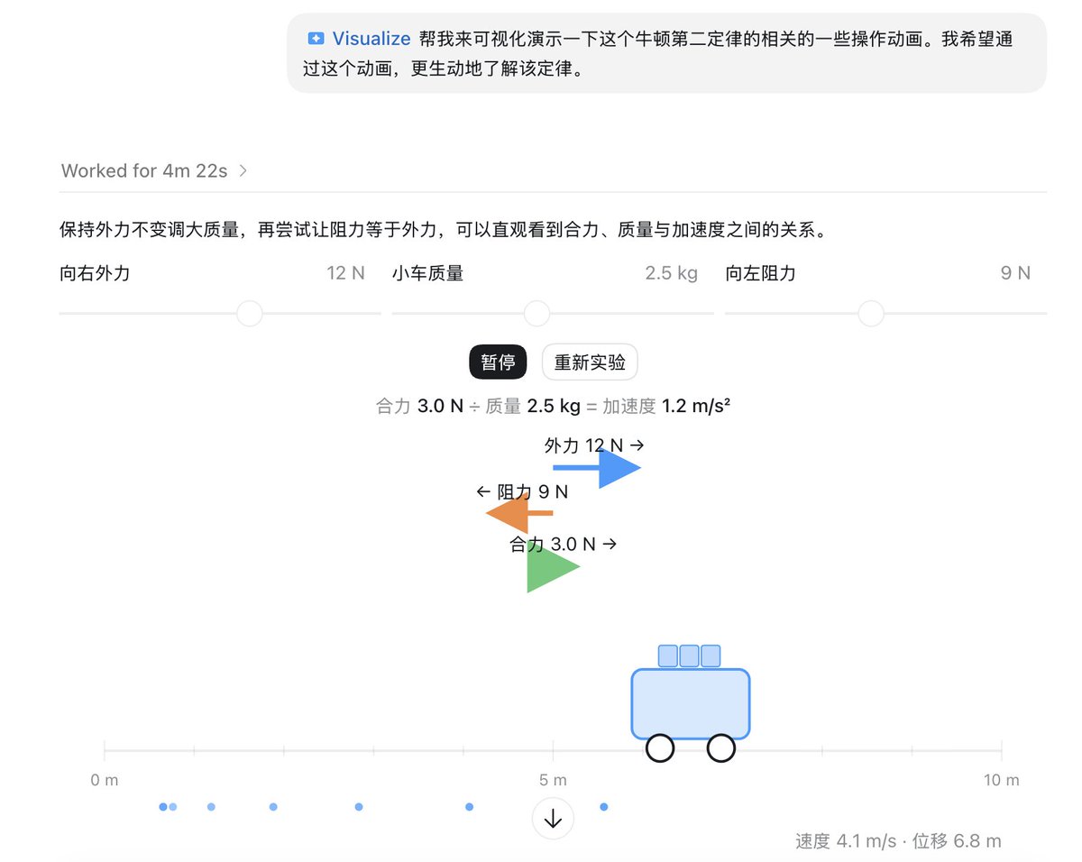Click the rightmost blue trail dot
1082x862 pixels.
coord(604,807)
